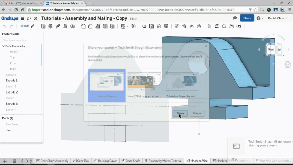Viewport: 293px width, 165px height.
Task: Choose New STEM program window thumbnail
Action: click(144, 86)
